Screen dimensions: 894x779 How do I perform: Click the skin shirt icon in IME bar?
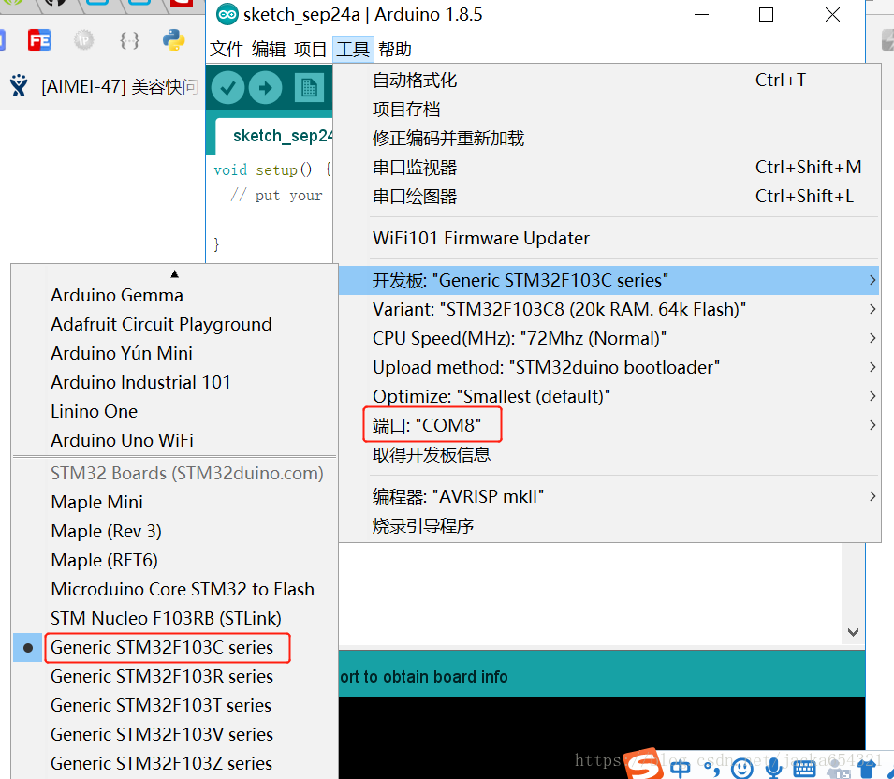(x=867, y=770)
